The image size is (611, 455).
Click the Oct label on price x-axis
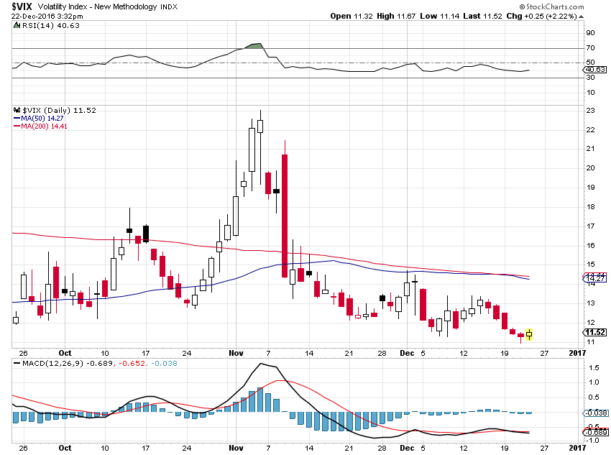[x=65, y=353]
